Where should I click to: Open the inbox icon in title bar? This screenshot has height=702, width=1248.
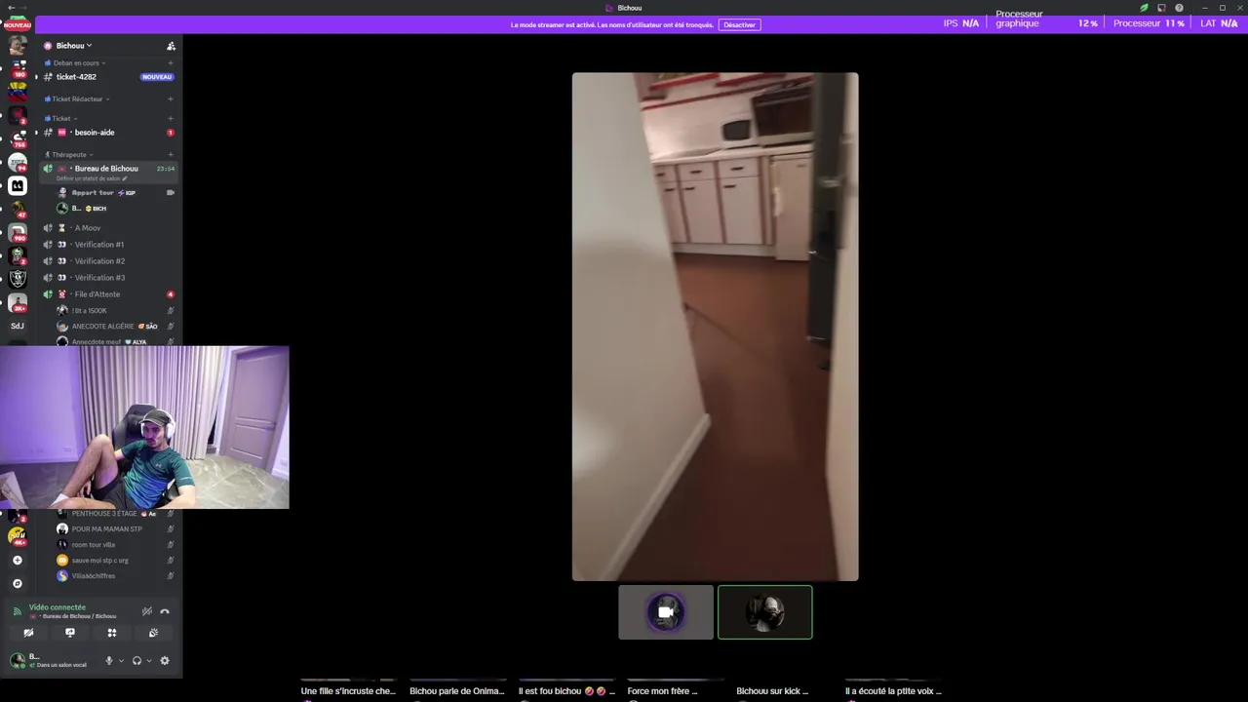1161,8
